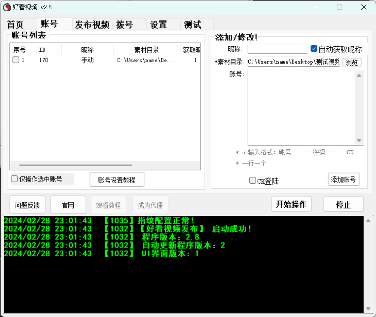Click inside the 昵称 input field
Viewport: 376px width, 317px height.
[x=277, y=49]
